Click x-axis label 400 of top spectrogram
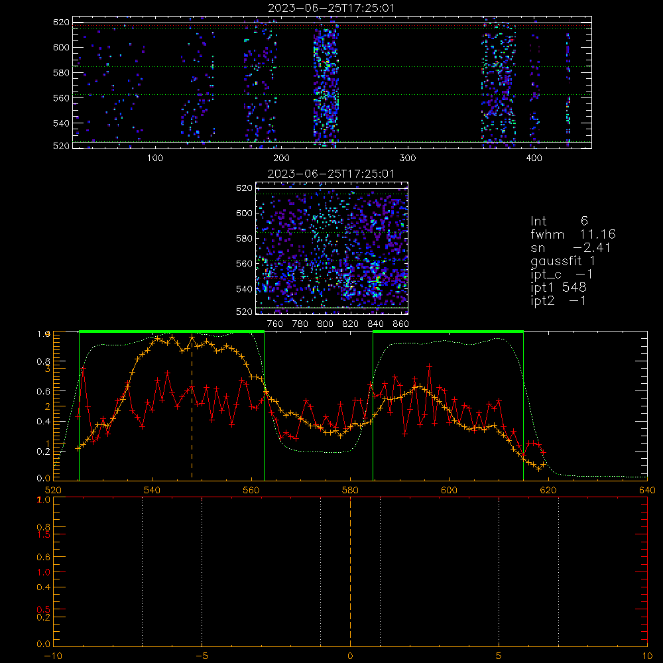The width and height of the screenshot is (663, 663). click(x=534, y=158)
